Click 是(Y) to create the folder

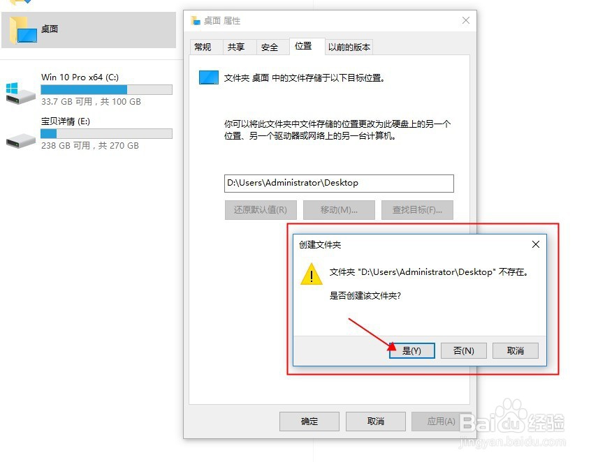(x=411, y=351)
